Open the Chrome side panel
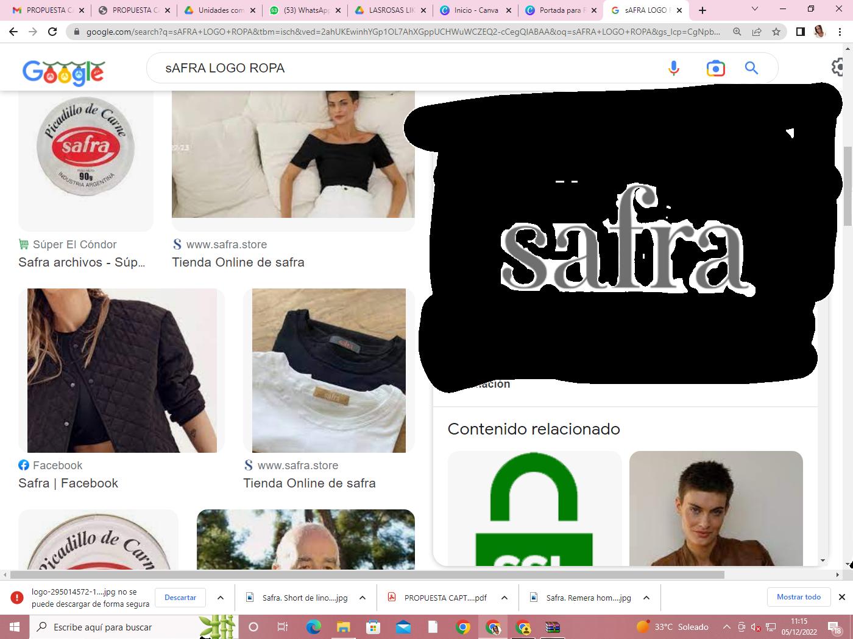The height and width of the screenshot is (639, 853). (x=801, y=32)
